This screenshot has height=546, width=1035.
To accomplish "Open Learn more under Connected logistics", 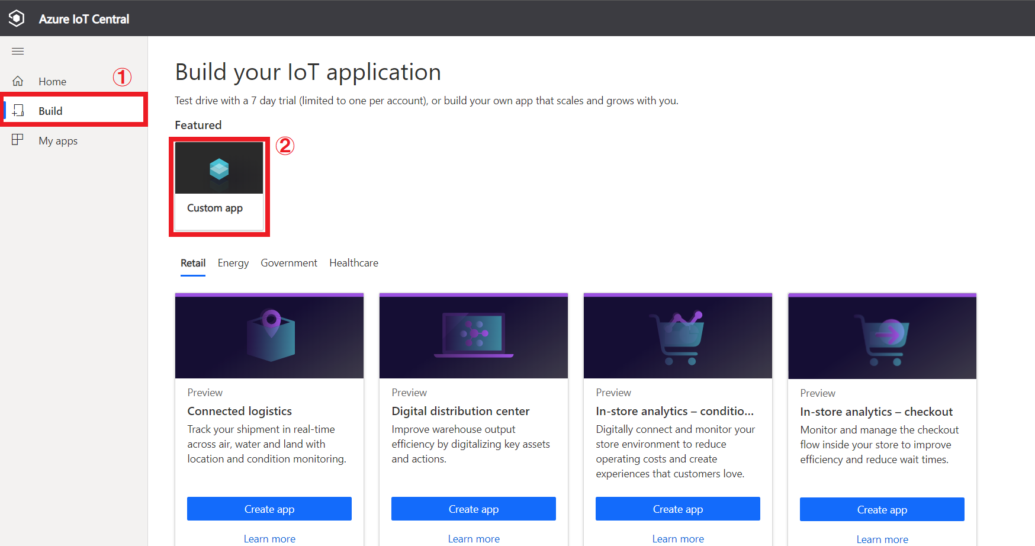I will pyautogui.click(x=269, y=539).
